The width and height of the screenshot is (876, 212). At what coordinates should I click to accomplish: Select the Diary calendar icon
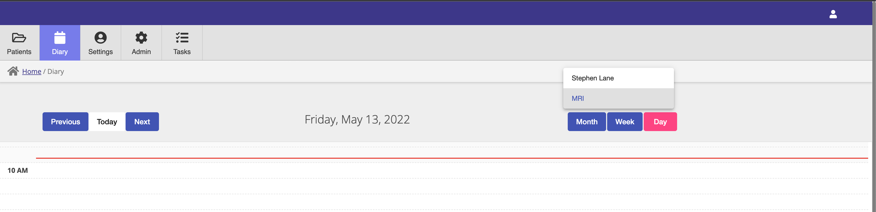[x=60, y=37]
